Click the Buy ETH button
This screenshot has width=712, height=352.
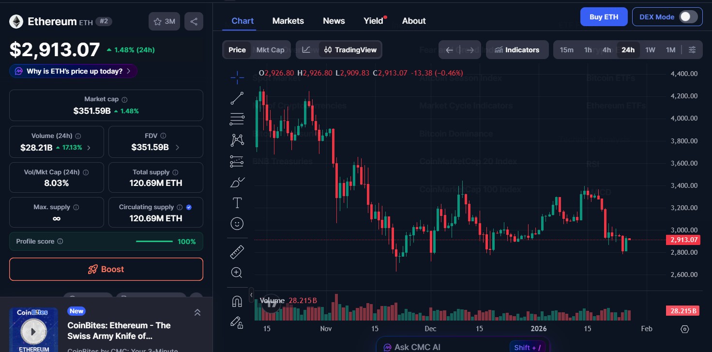coord(604,16)
